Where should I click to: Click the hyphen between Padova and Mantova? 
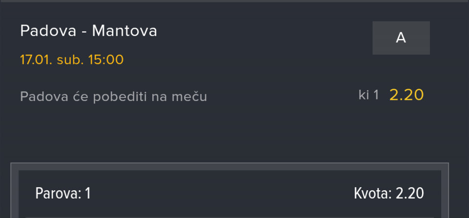pyautogui.click(x=85, y=32)
